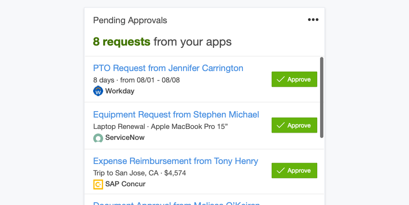Open Expense Reimbursement from Tony Henry
This screenshot has width=409, height=205.
(x=176, y=161)
